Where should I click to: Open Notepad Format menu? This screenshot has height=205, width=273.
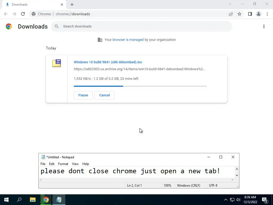click(x=63, y=164)
